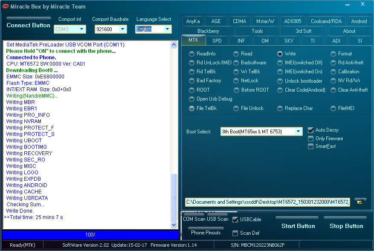Click the S/N status bar entry
Image resolution: width=374 pixels, height=251 pixels.
click(258, 245)
